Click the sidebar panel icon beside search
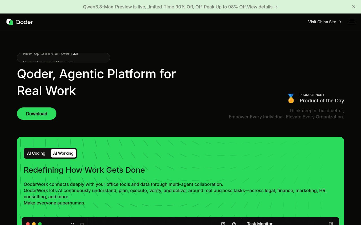This screenshot has width=361, height=225. pyautogui.click(x=82, y=224)
